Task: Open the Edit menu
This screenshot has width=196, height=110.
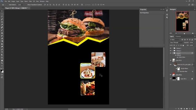Action: (9, 1)
